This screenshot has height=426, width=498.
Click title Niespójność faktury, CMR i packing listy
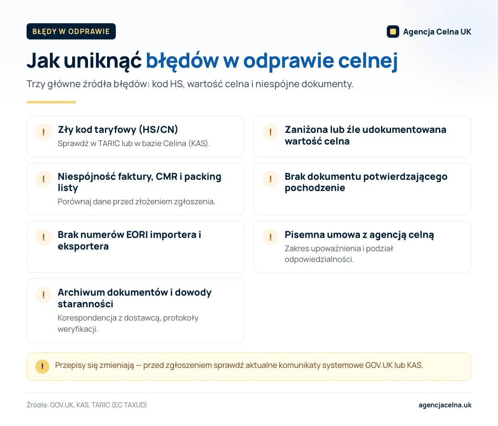(139, 182)
